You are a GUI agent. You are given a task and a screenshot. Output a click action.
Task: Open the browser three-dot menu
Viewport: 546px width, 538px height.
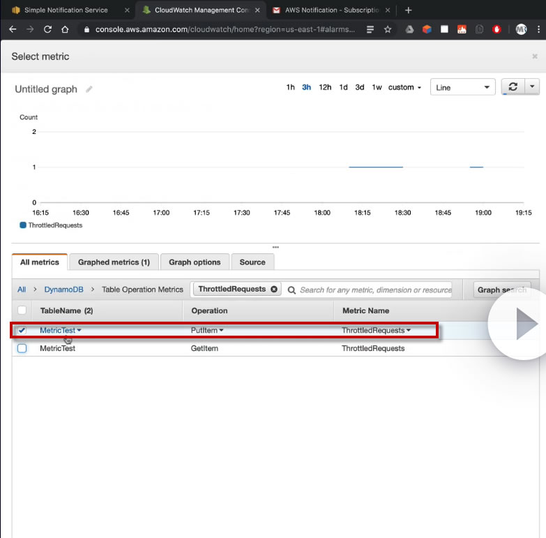pos(538,29)
